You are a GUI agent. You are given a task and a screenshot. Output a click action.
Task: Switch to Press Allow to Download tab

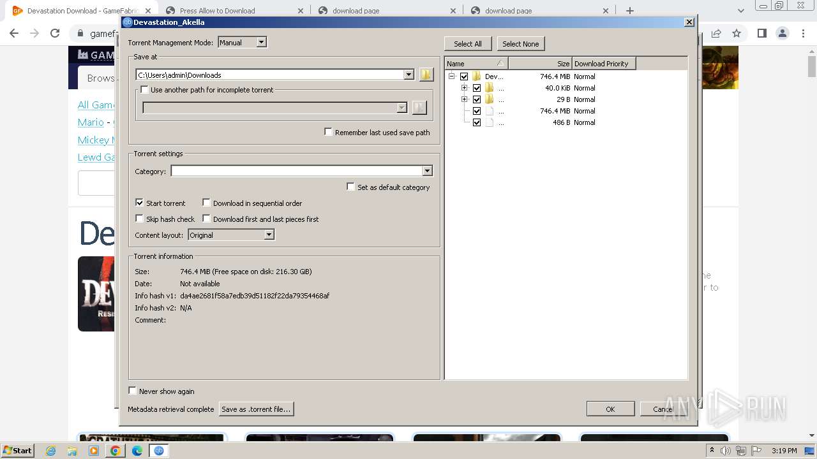click(x=234, y=11)
